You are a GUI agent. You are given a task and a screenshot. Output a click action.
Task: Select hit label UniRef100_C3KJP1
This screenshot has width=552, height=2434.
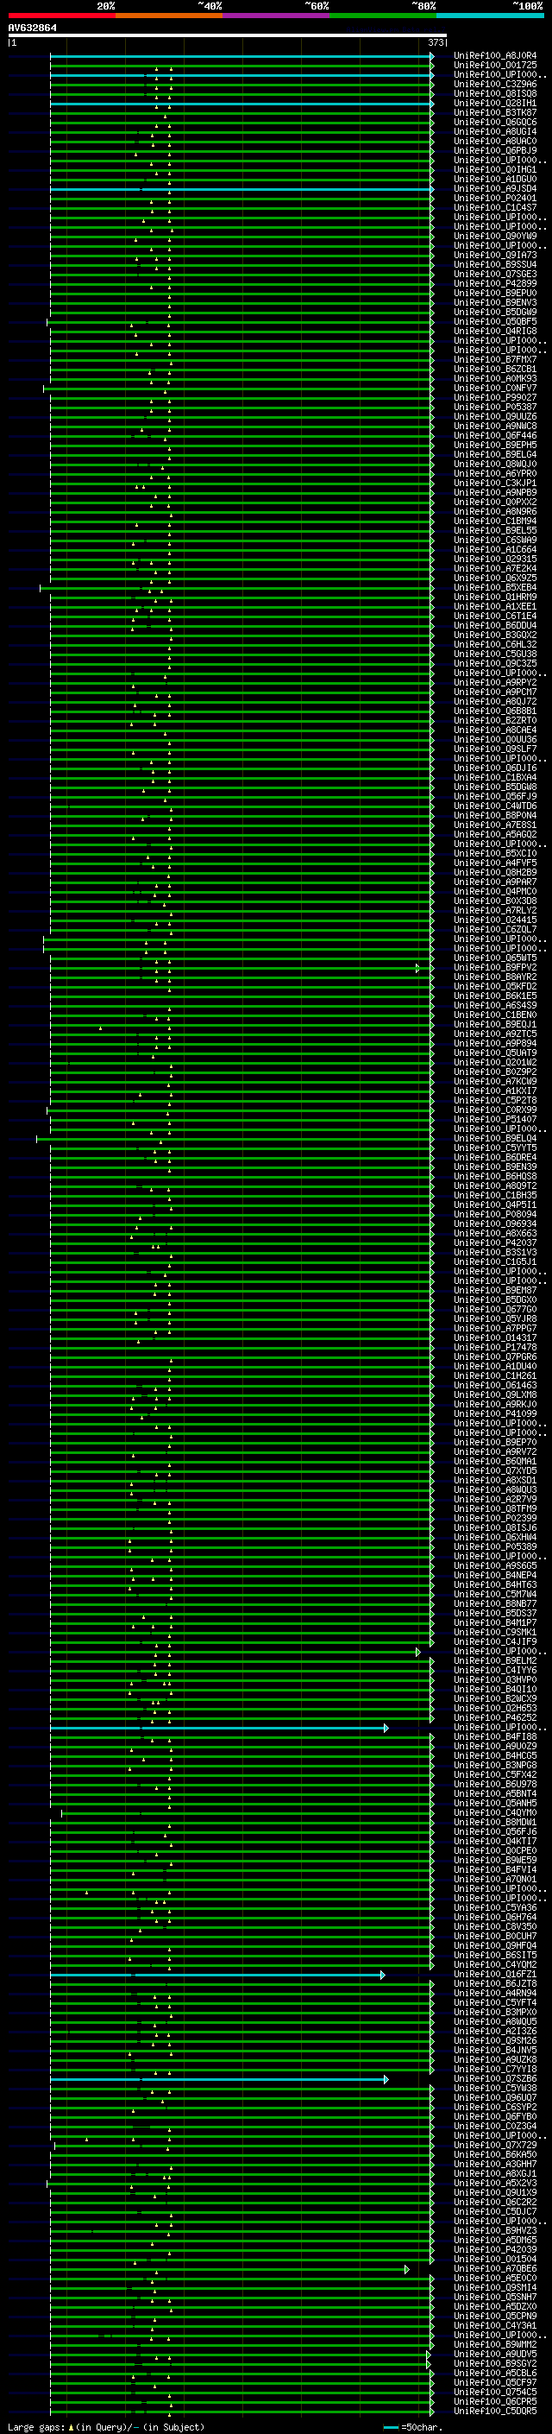(495, 483)
